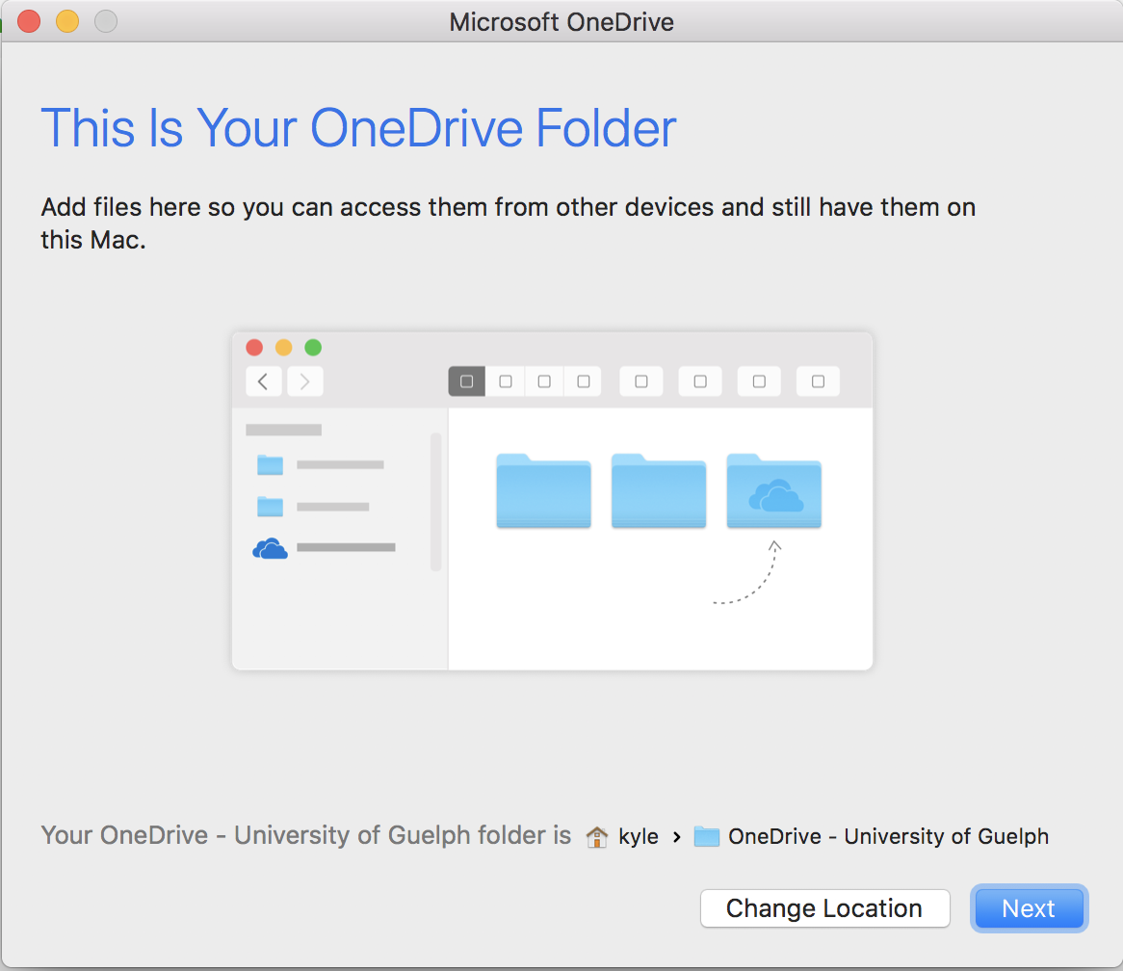Click the green zoom dot in the illustration window
1123x971 pixels.
coord(312,348)
